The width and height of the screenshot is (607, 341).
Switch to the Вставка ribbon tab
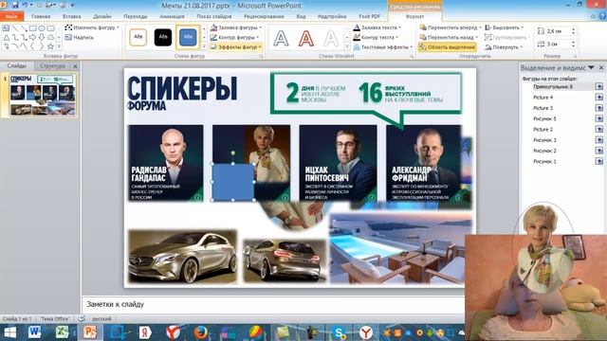click(72, 16)
